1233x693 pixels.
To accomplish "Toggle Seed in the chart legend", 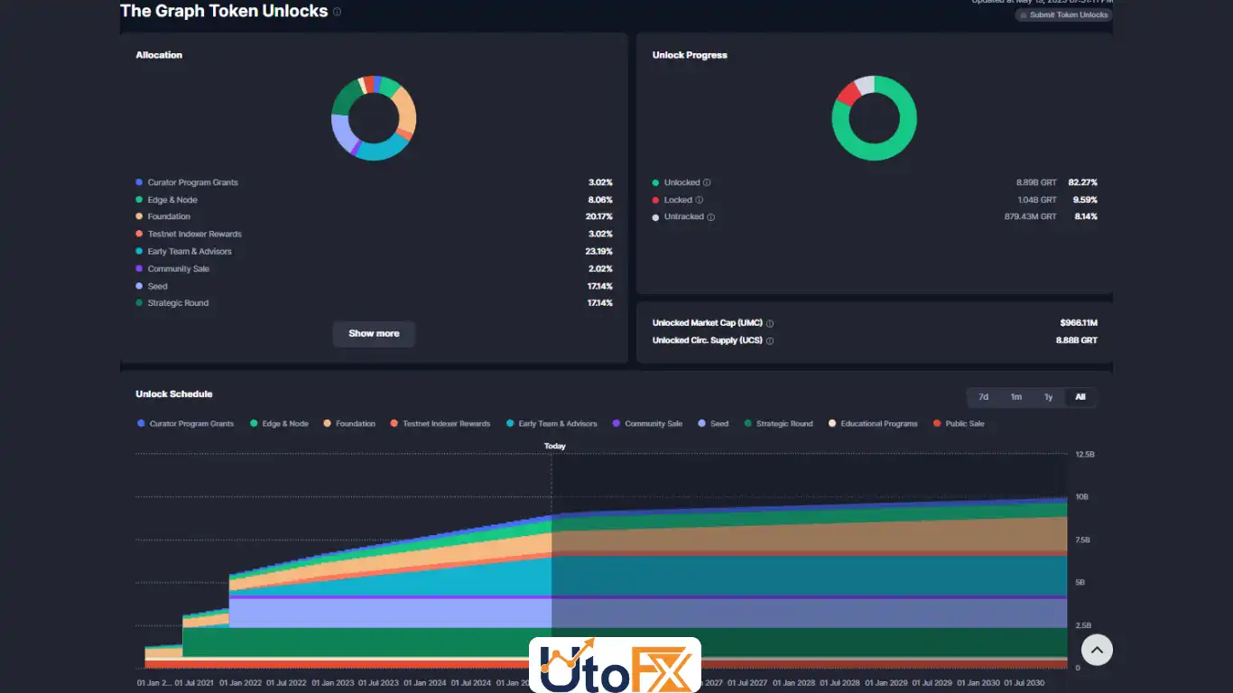I will [x=713, y=423].
